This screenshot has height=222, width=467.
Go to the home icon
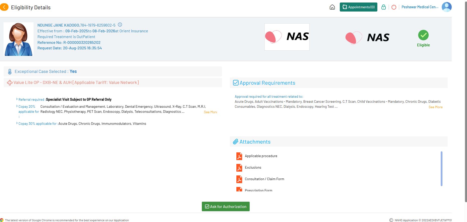click(x=332, y=7)
